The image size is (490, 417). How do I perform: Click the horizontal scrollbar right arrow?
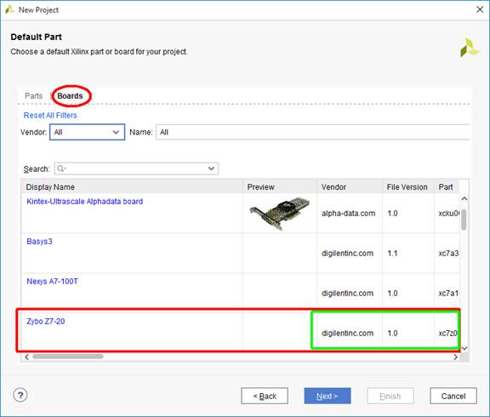coord(456,357)
